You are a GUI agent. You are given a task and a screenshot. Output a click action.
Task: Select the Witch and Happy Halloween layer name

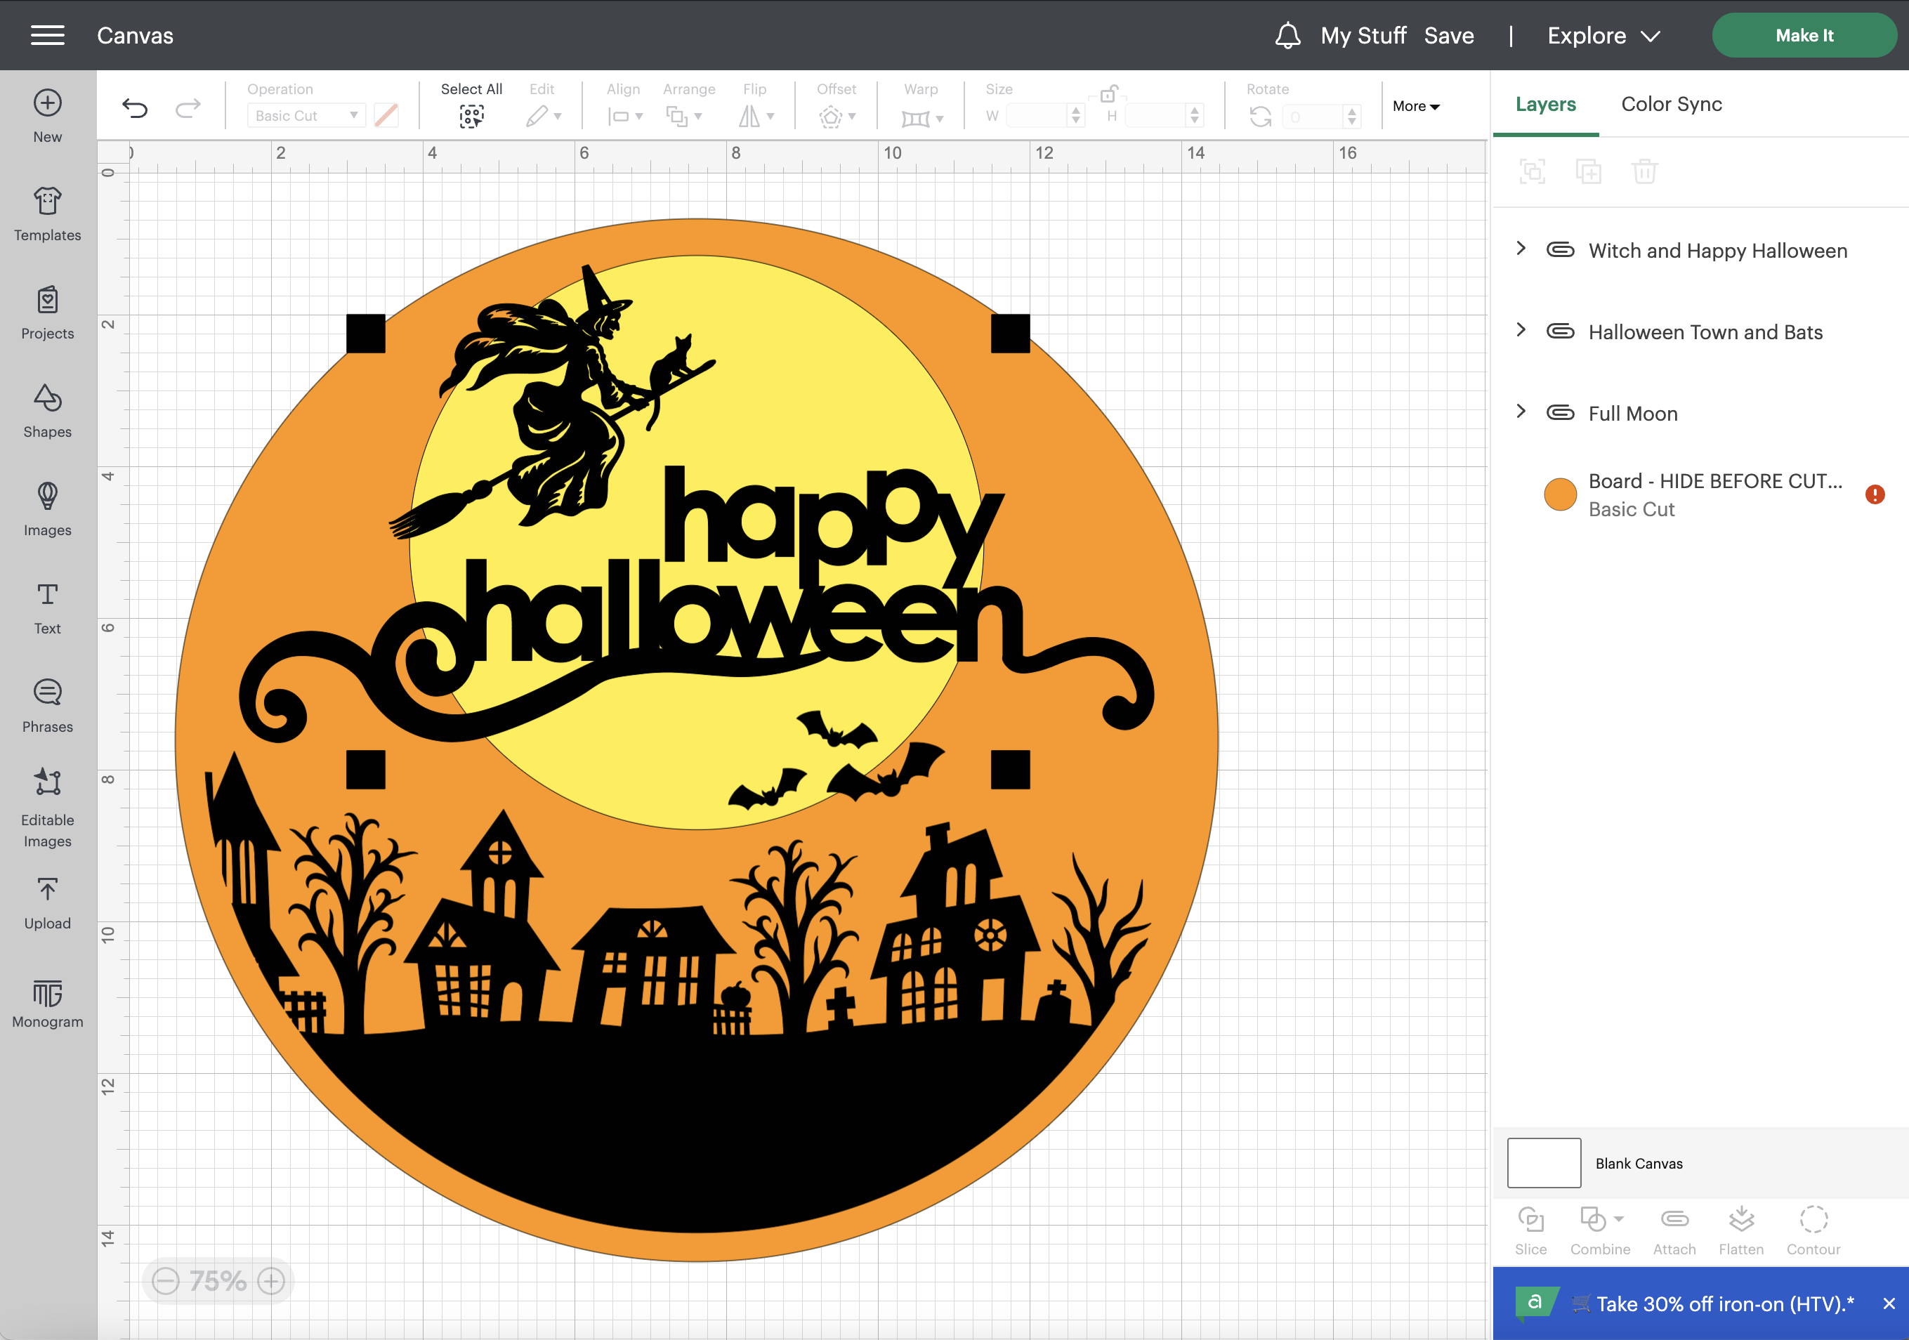coord(1718,250)
